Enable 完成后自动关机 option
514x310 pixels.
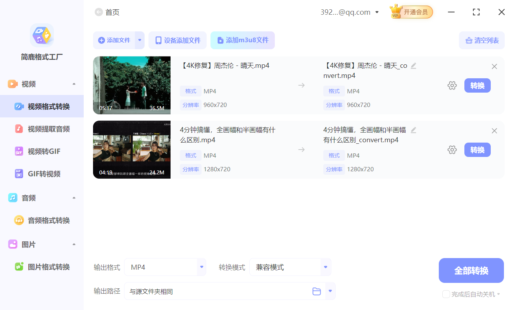(446, 294)
